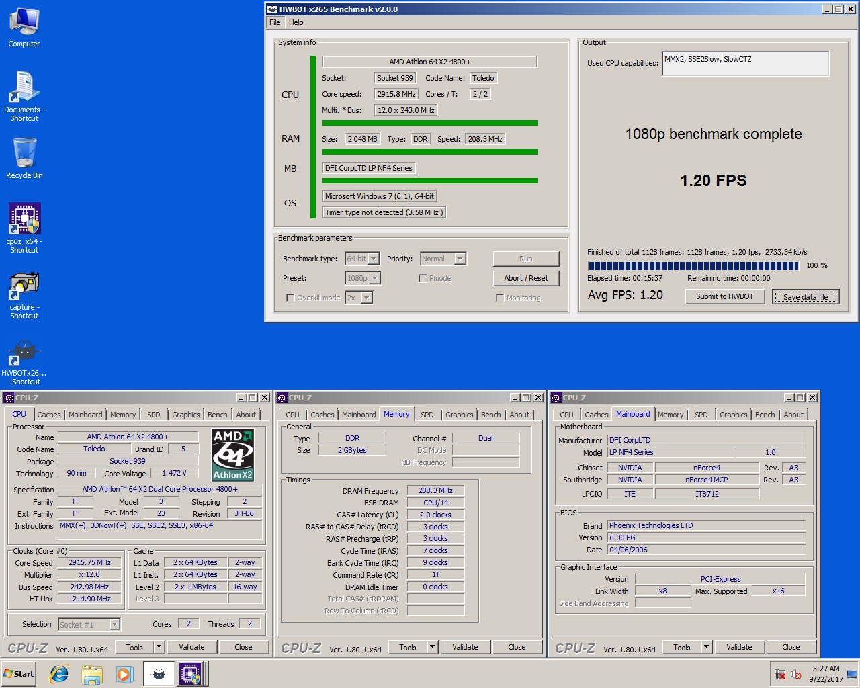
Task: Click the CAS# Latency 2.0 clocks value
Action: click(x=435, y=515)
